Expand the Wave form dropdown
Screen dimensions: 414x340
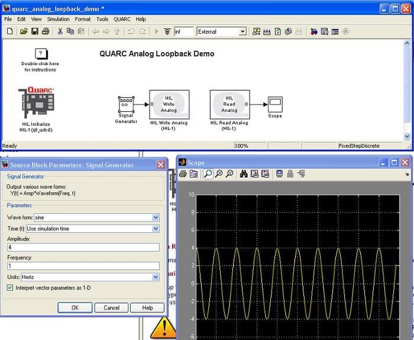[x=156, y=217]
